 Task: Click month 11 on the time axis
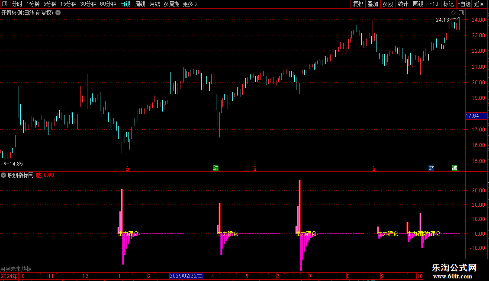(x=51, y=276)
